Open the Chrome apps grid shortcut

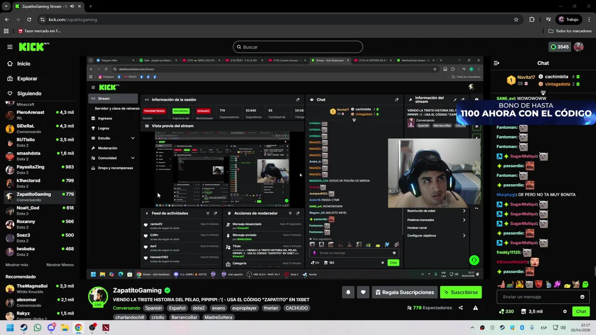pos(6,31)
